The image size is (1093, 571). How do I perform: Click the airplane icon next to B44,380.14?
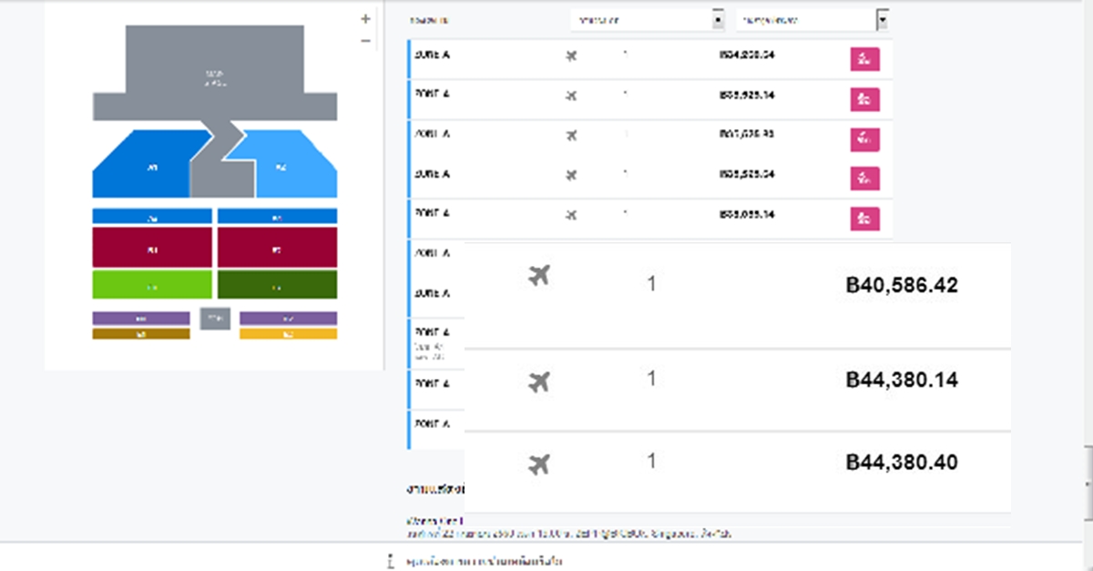pyautogui.click(x=539, y=381)
